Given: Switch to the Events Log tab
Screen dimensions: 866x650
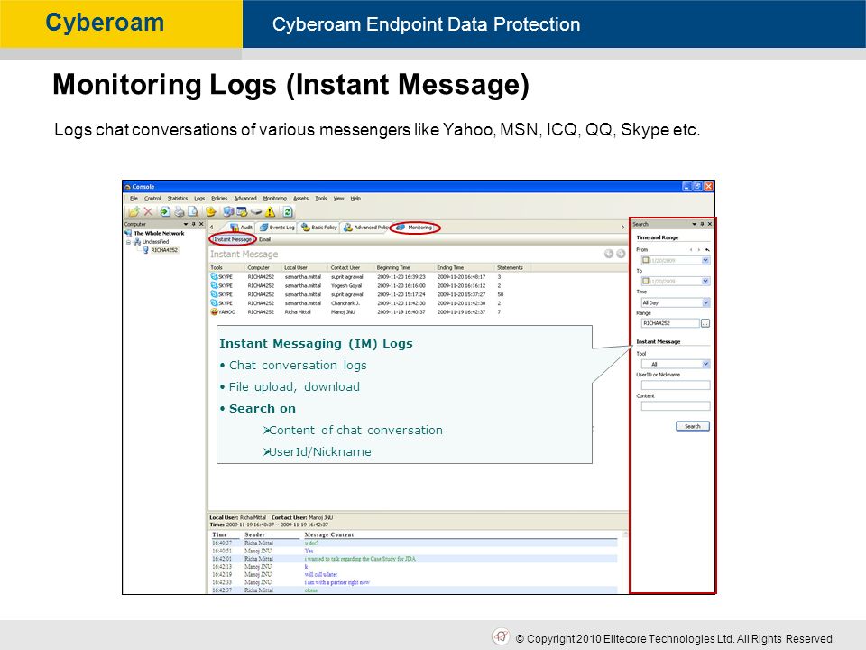Looking at the screenshot, I should tap(277, 227).
